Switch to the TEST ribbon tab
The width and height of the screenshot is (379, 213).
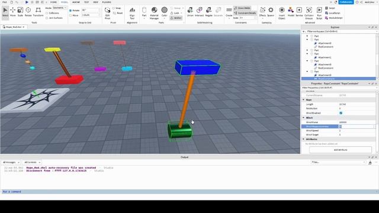pyautogui.click(x=86, y=2)
